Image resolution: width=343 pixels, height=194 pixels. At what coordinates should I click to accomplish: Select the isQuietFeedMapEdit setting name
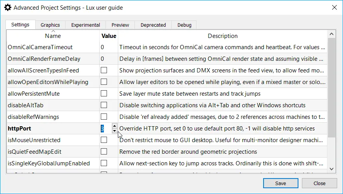34,152
